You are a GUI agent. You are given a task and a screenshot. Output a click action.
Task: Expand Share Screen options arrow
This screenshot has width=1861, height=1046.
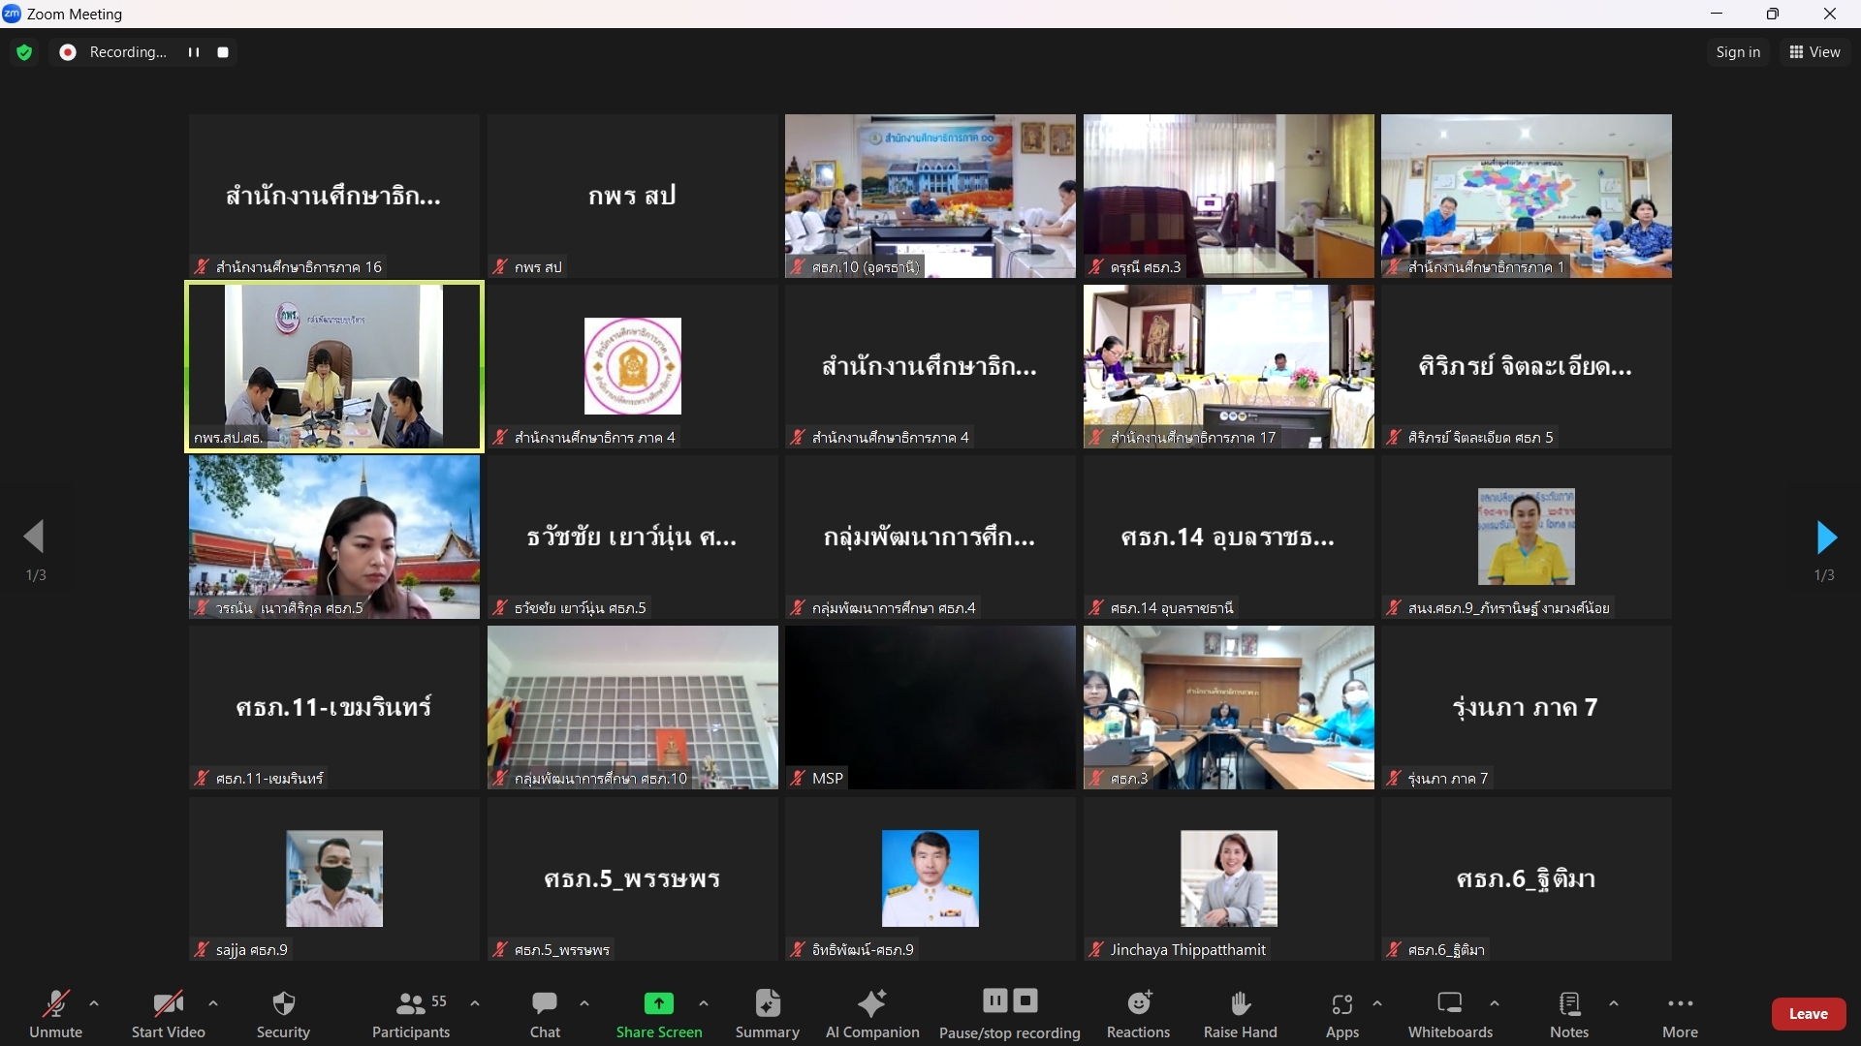[x=704, y=1003]
